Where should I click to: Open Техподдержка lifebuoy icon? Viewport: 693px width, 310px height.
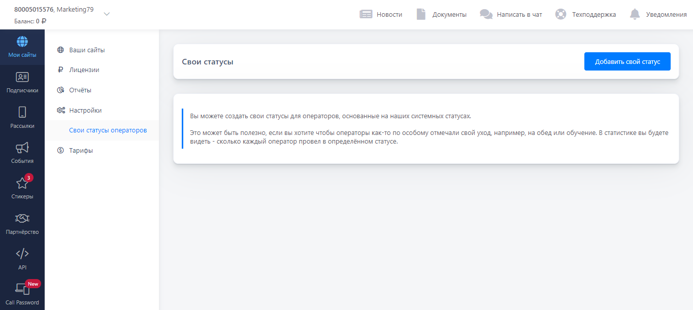560,14
